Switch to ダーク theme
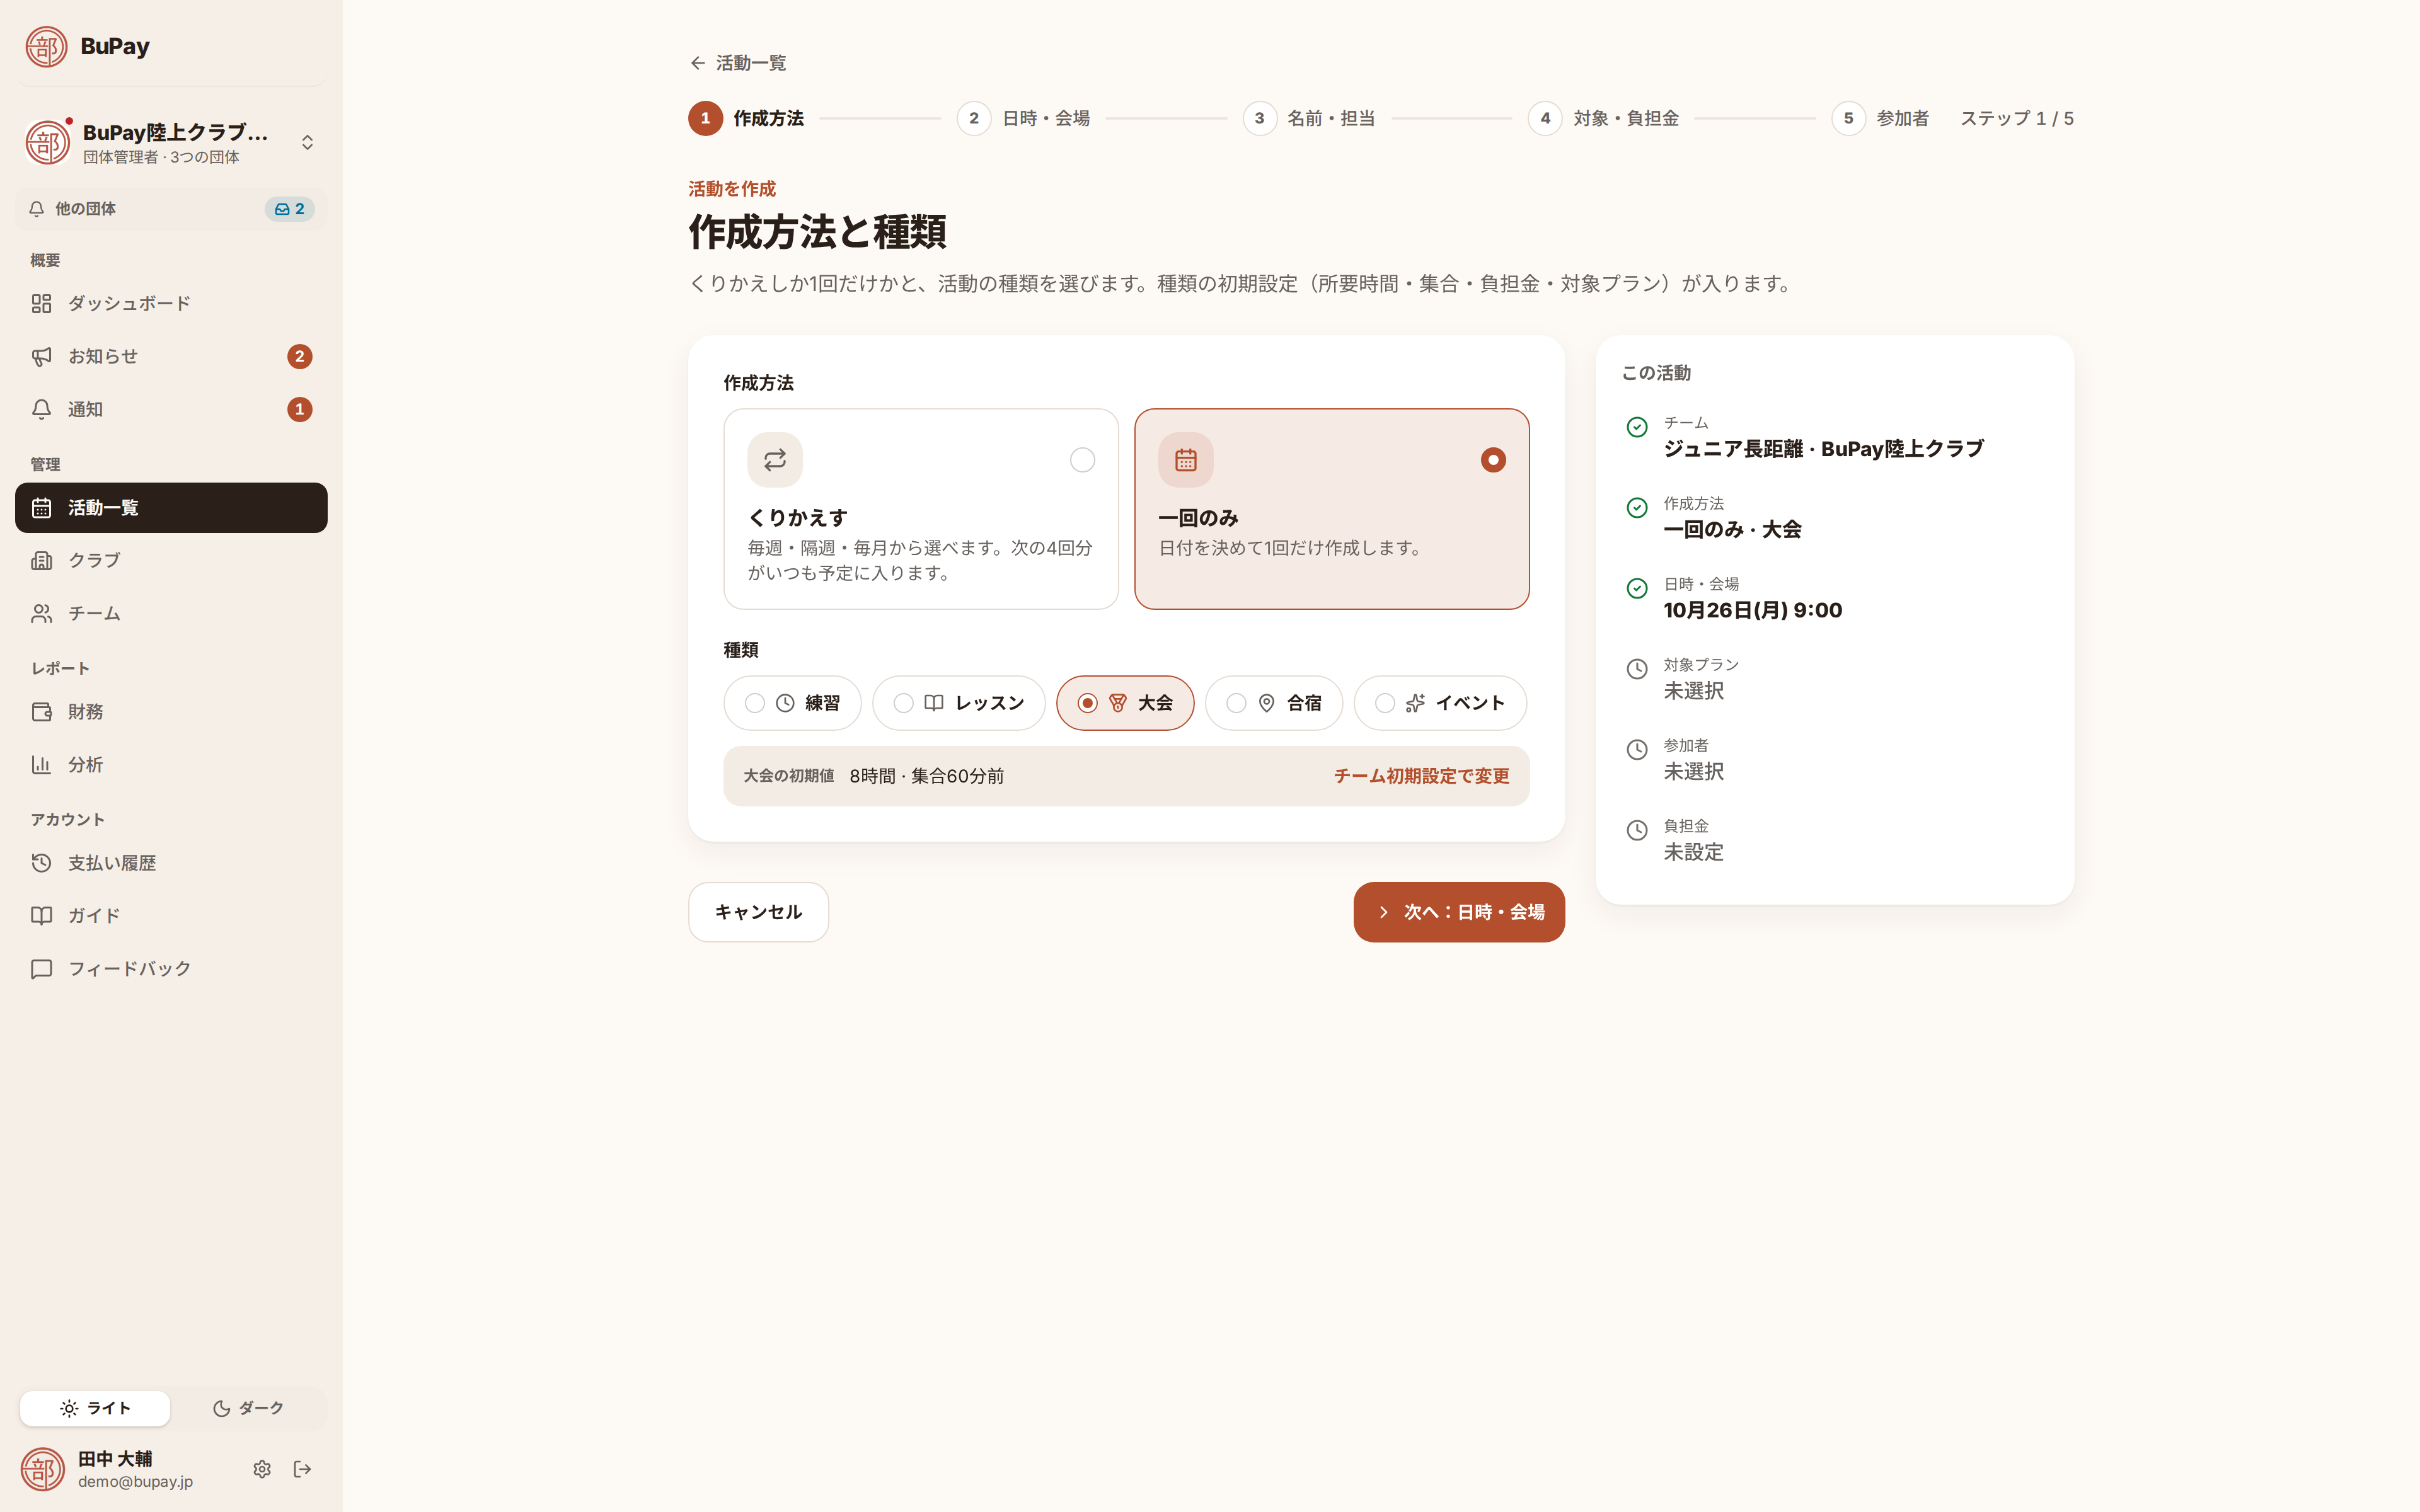 (x=248, y=1408)
